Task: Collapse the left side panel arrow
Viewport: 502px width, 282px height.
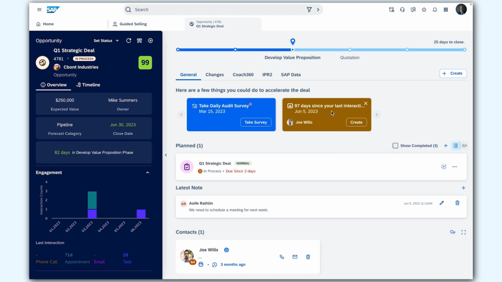Action: (x=166, y=155)
